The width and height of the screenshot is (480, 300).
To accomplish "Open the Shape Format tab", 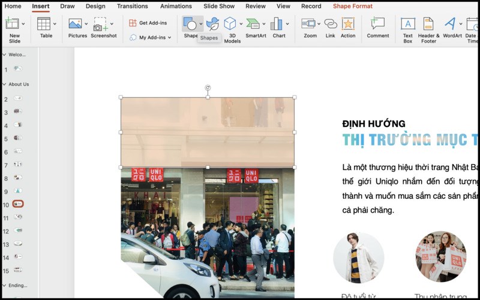I will tap(353, 6).
